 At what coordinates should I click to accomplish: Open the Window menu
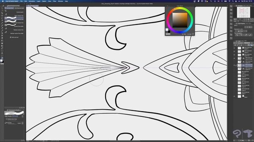61,1
